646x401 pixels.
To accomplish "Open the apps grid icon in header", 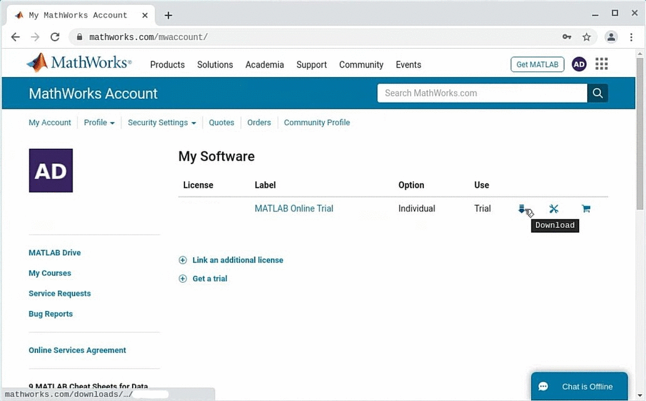I will 602,64.
